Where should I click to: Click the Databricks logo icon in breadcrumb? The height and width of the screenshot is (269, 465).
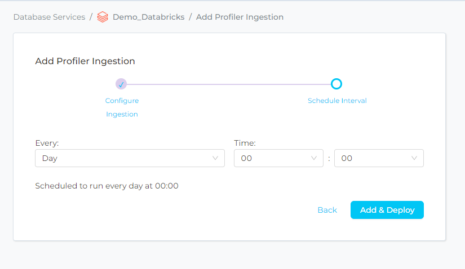click(103, 17)
